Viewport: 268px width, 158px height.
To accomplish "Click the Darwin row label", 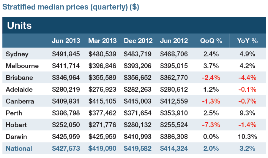I will pos(17,137).
